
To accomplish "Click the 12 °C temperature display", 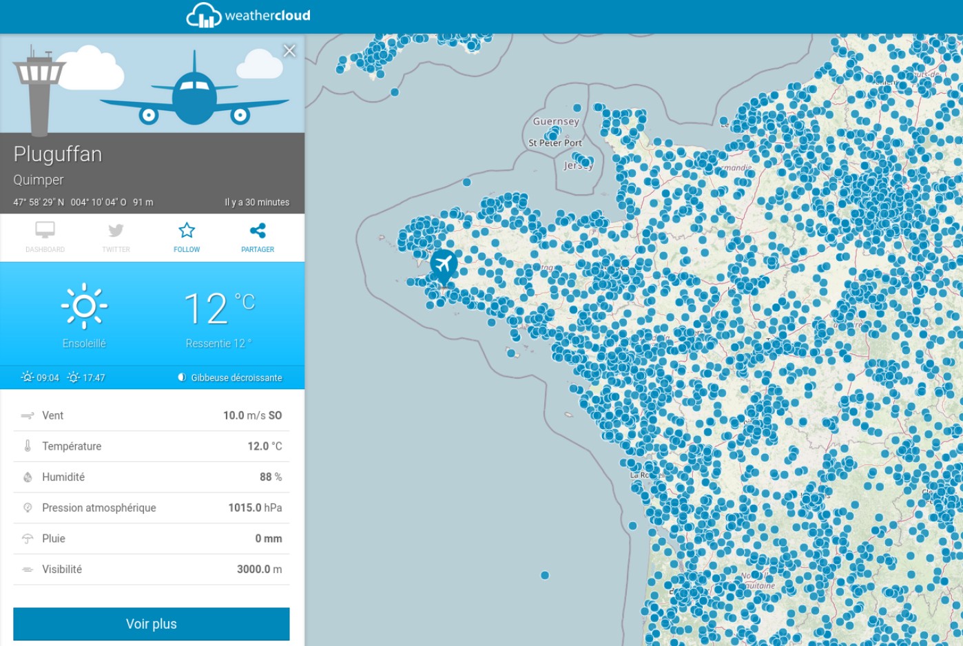I will [219, 308].
